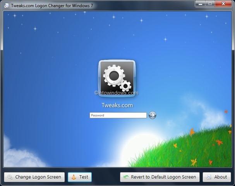Focus the Password field in preview

click(118, 115)
